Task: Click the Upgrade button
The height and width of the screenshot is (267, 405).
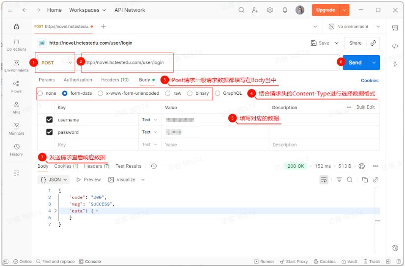Action: [325, 10]
